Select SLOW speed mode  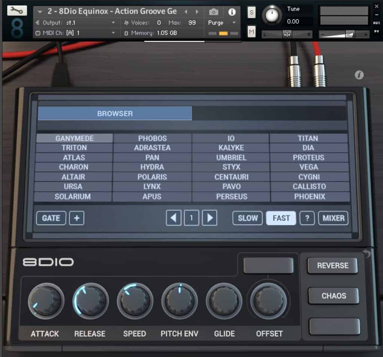click(248, 218)
